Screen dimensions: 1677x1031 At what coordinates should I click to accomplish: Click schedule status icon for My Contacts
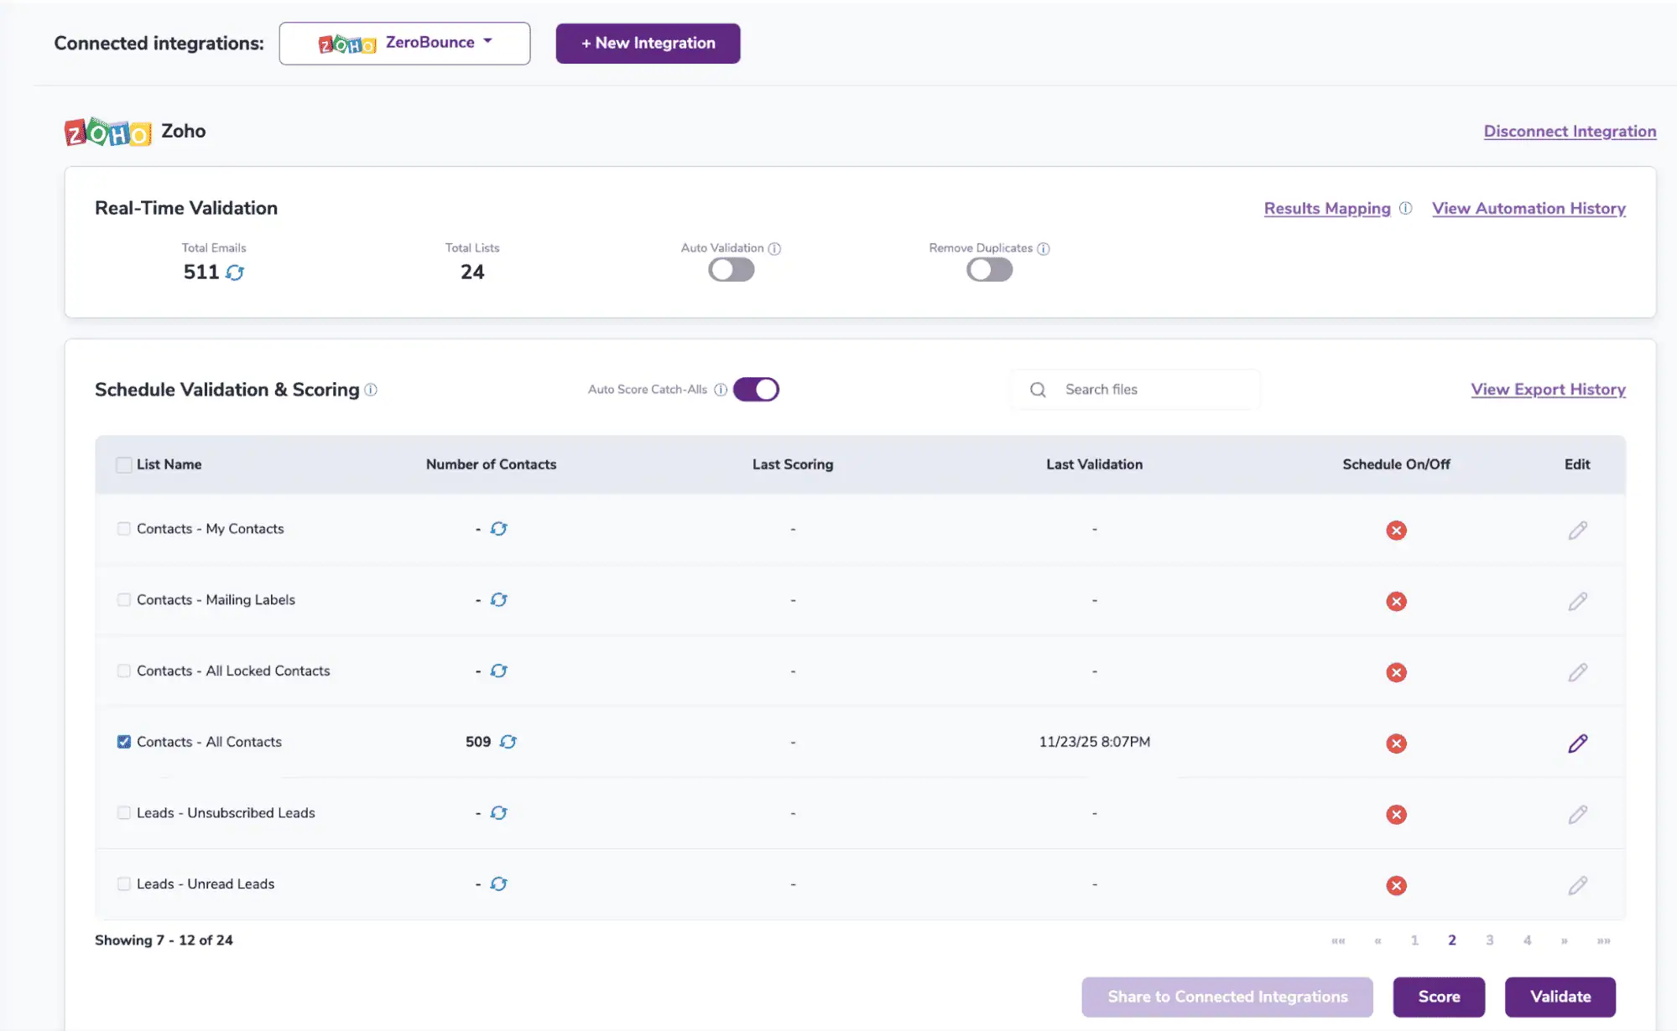click(x=1396, y=531)
